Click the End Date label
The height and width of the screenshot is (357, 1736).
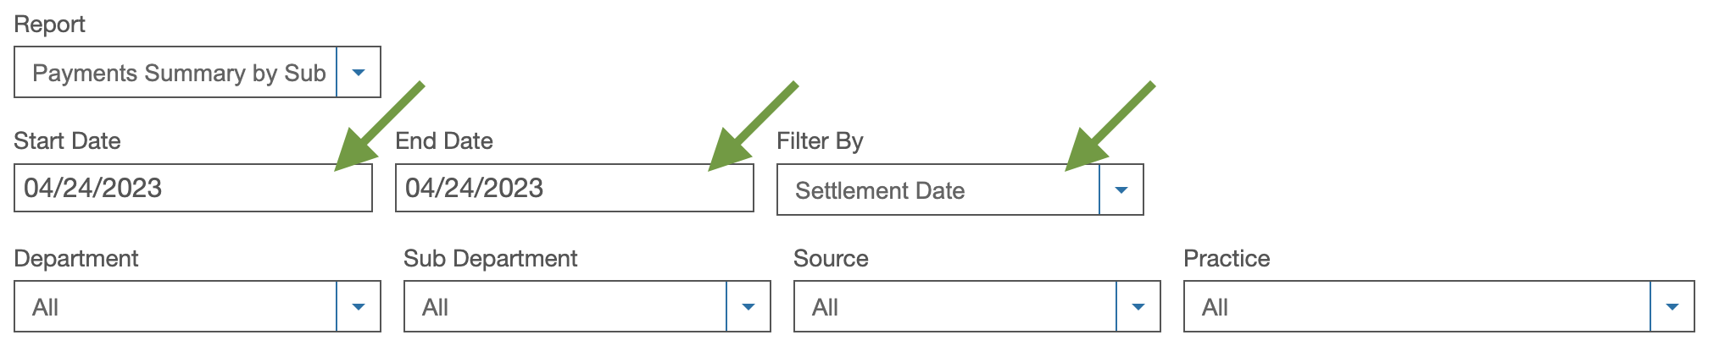(444, 140)
